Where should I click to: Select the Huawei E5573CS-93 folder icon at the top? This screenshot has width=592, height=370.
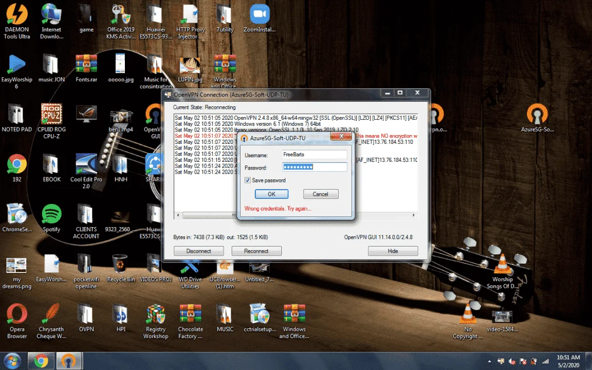(156, 21)
